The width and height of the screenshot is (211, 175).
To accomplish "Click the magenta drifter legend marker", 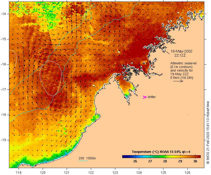I will (145, 97).
